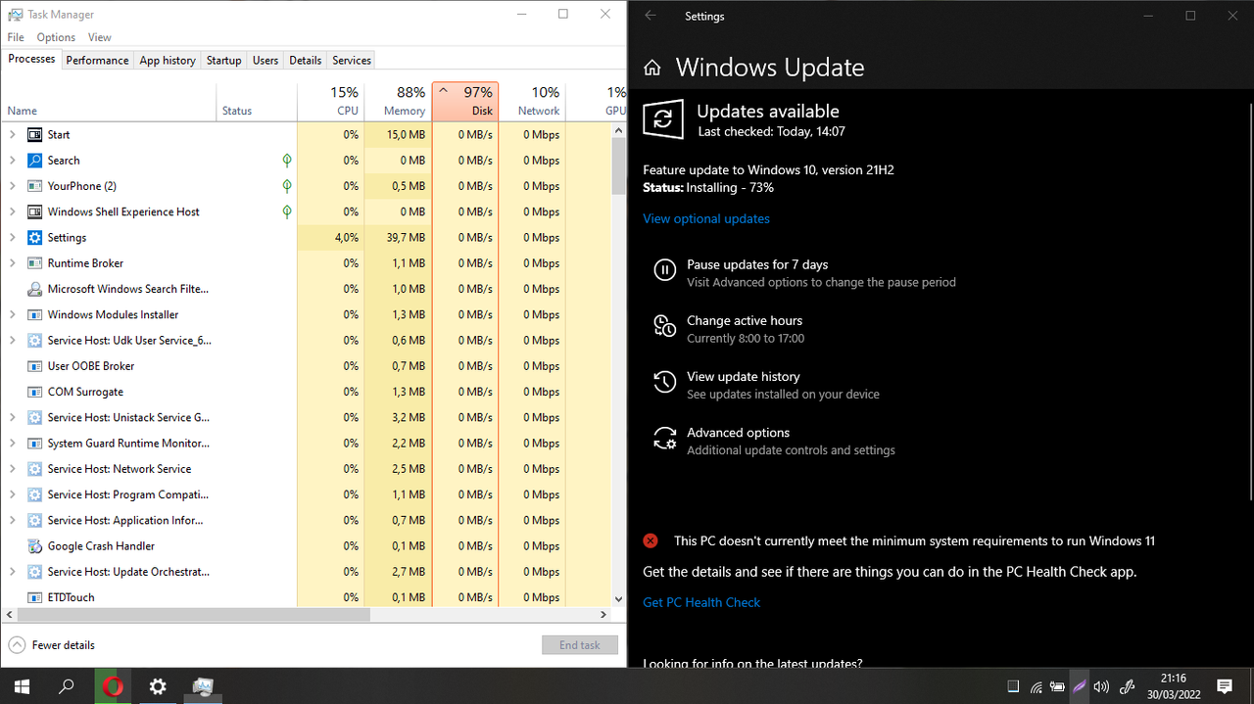Click the Search process magnifier icon
This screenshot has height=704, width=1254.
click(34, 161)
